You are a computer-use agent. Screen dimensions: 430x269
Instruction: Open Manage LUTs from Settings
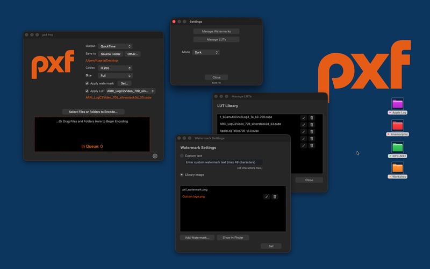[217, 39]
